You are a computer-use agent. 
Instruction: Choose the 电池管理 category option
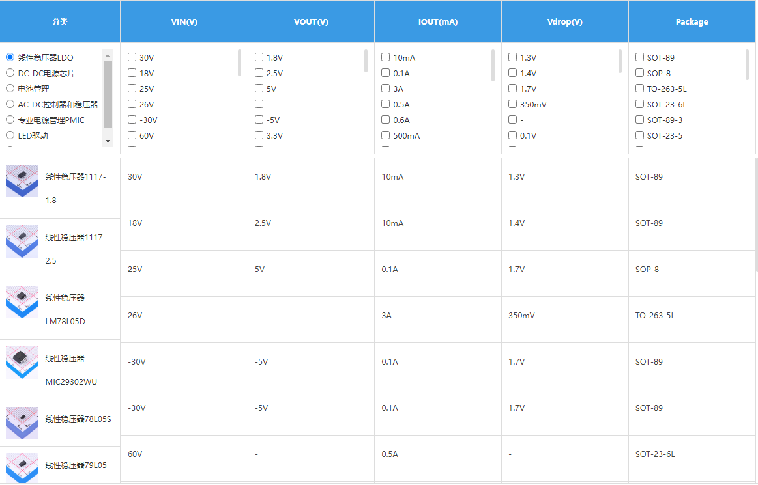(x=10, y=89)
